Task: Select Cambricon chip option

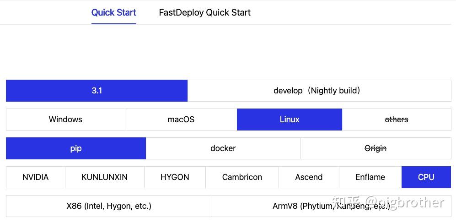Action: [242, 177]
